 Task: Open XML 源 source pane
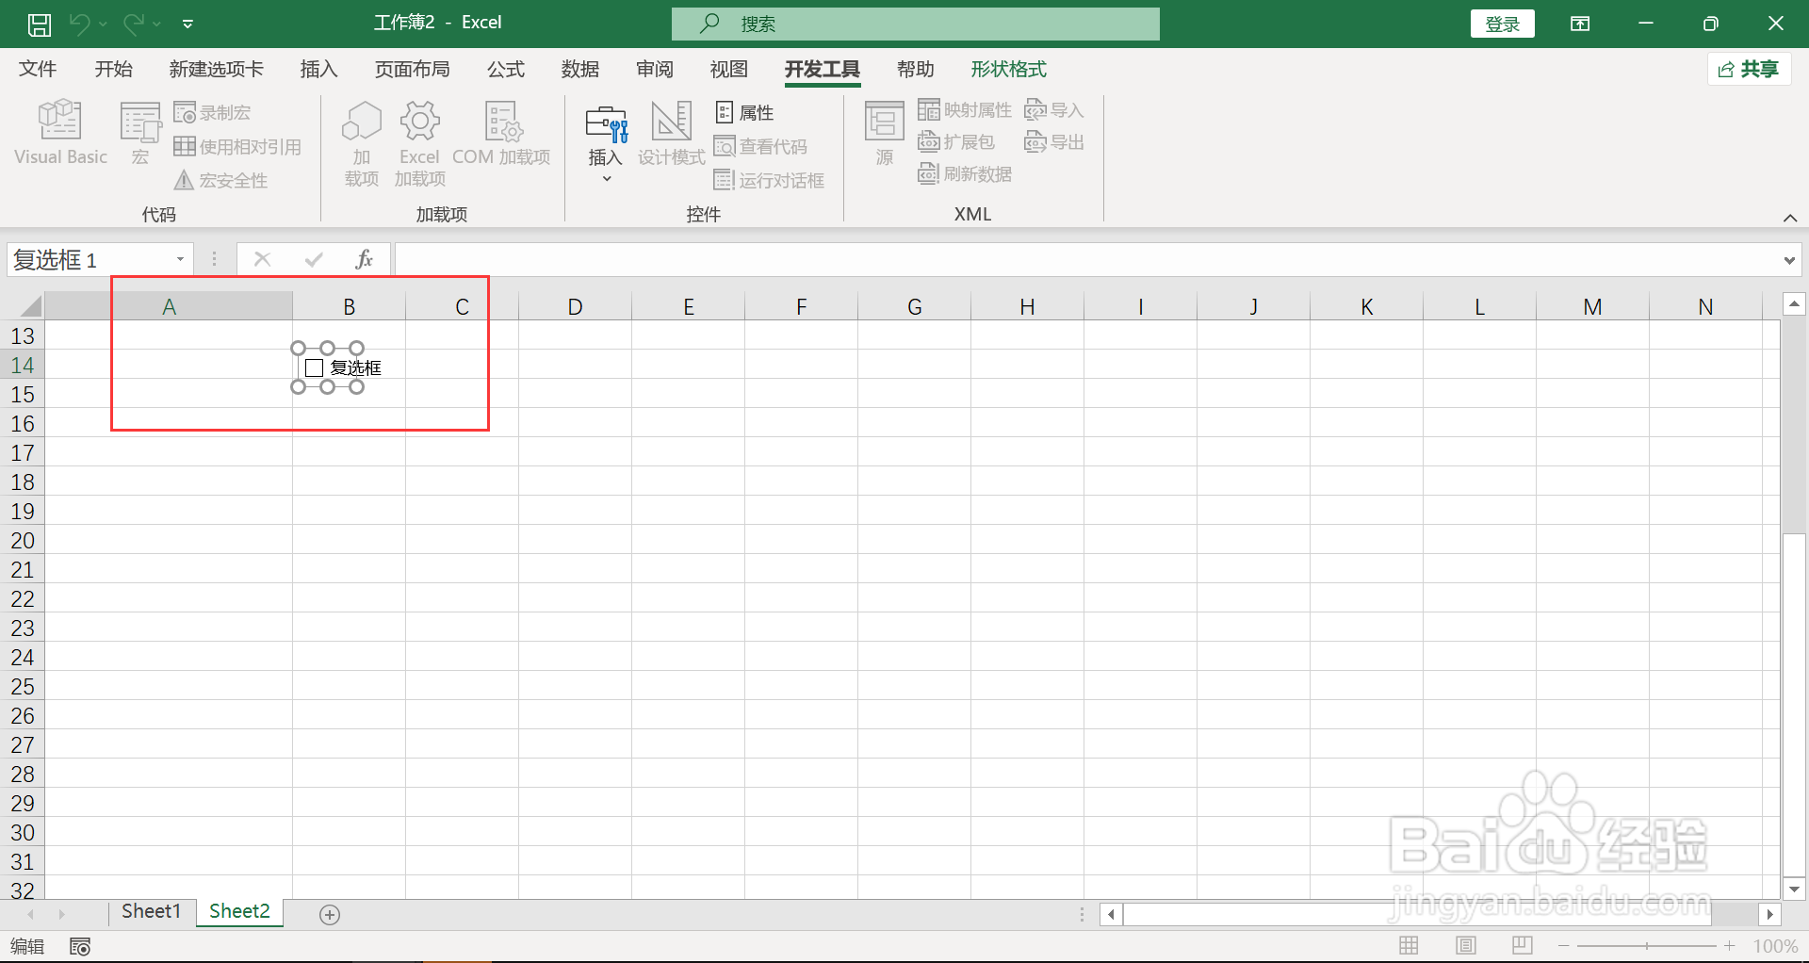pyautogui.click(x=885, y=134)
